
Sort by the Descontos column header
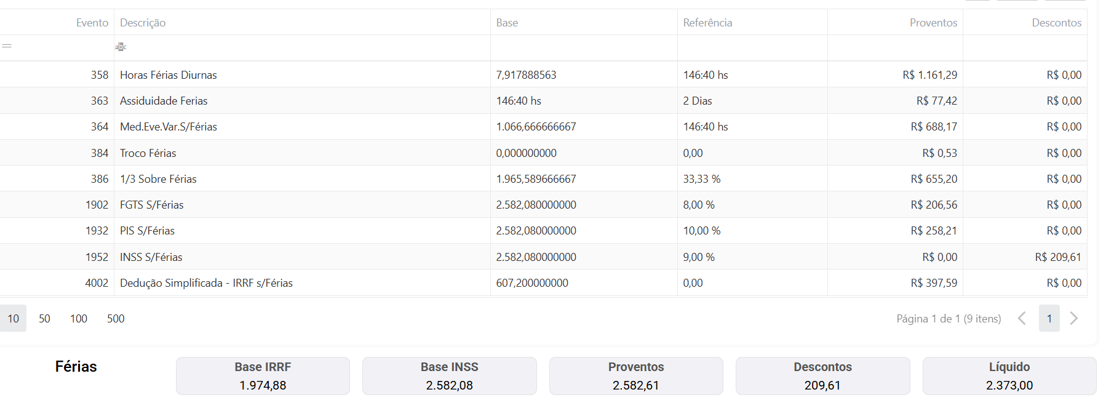pyautogui.click(x=1056, y=23)
